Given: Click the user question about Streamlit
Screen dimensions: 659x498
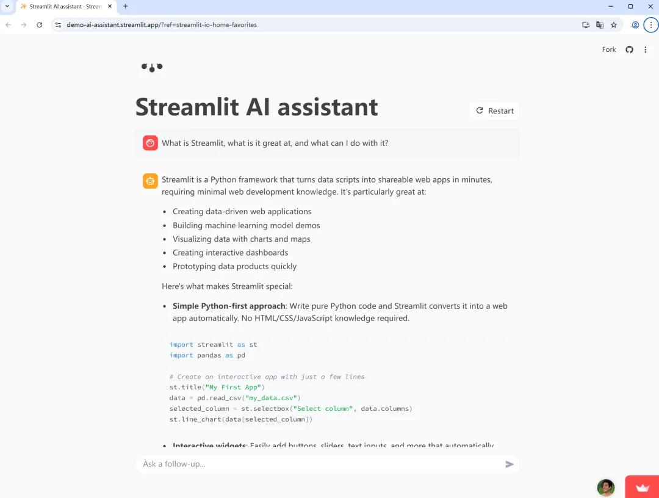Looking at the screenshot, I should [275, 143].
